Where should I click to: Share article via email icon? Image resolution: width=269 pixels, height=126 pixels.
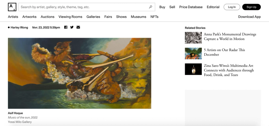click(x=78, y=27)
